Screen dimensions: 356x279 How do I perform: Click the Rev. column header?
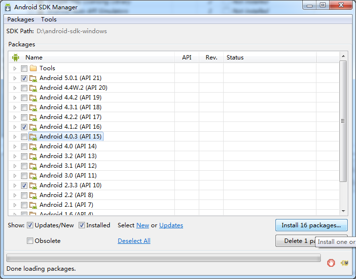[211, 58]
